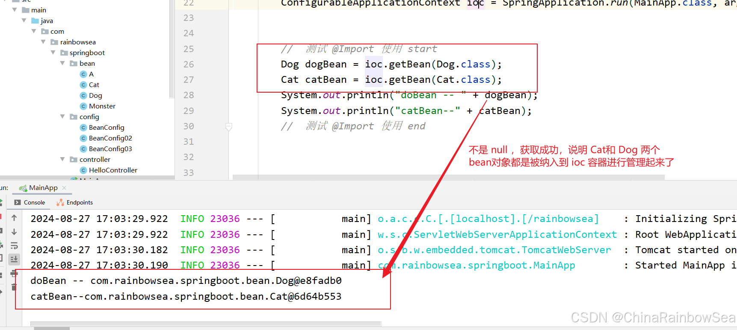Viewport: 737px width, 330px height.
Task: Toggle scroll to end of console
Action: tap(14, 259)
